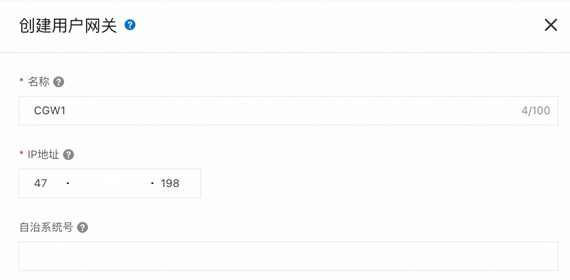Image resolution: width=570 pixels, height=280 pixels.
Task: Select the last IP octet showing 198
Action: coord(170,183)
